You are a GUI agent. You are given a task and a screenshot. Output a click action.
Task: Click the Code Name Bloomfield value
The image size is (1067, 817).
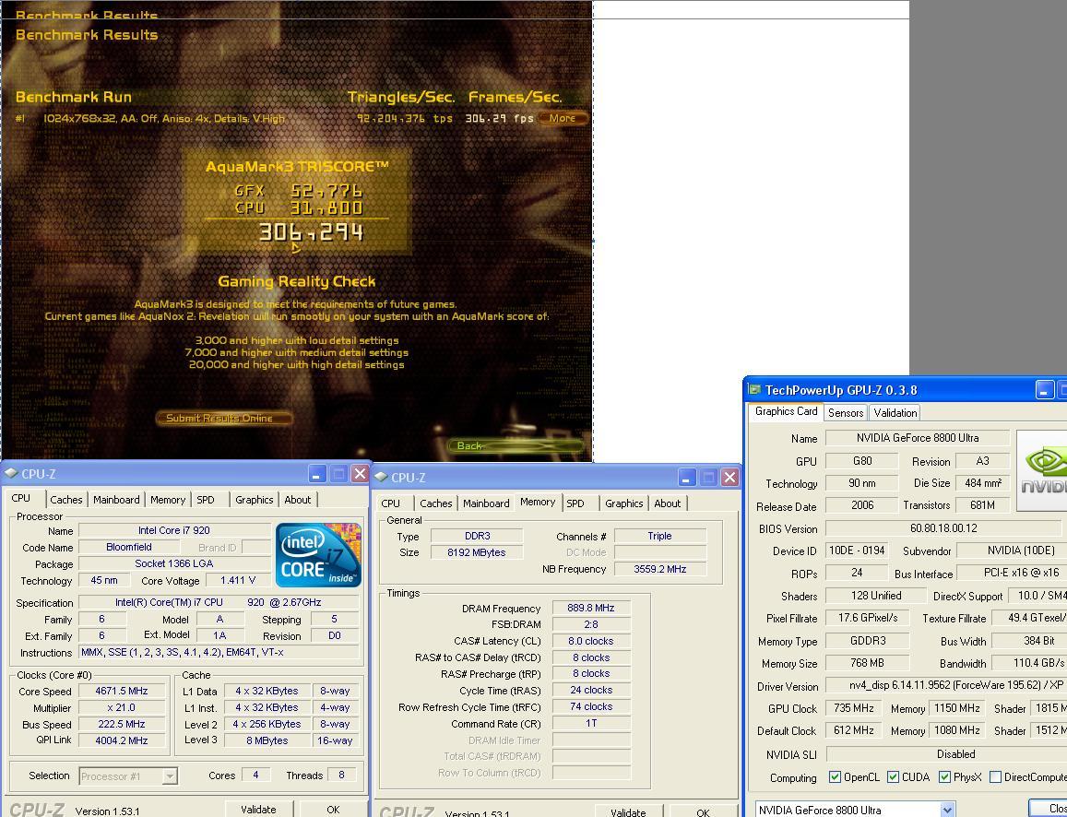click(129, 547)
